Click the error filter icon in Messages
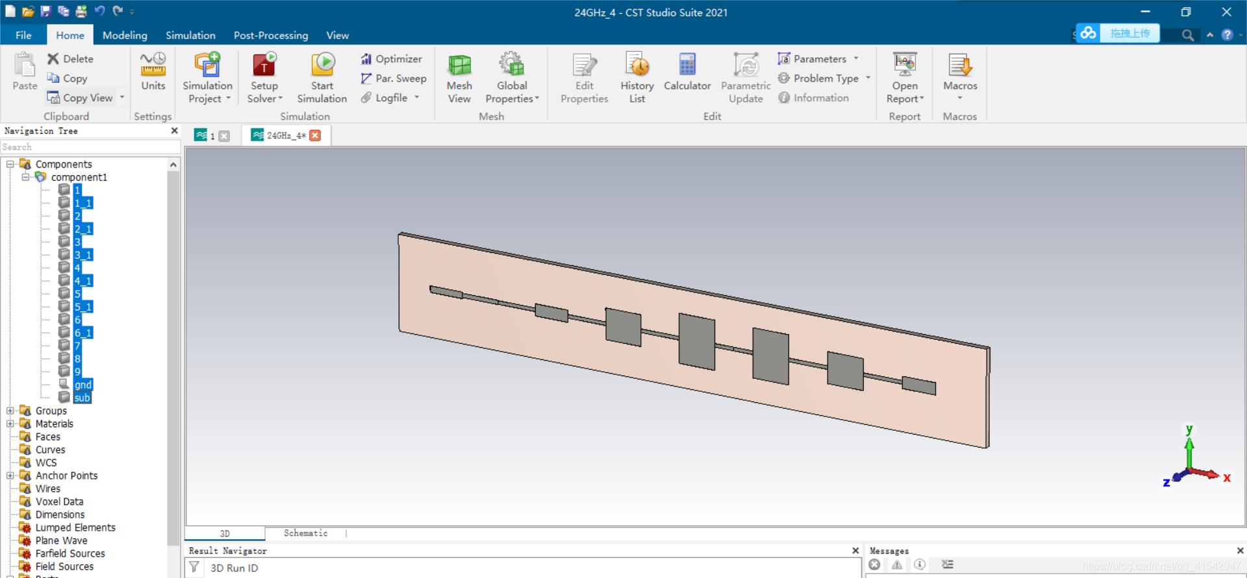The height and width of the screenshot is (578, 1247). [x=875, y=564]
